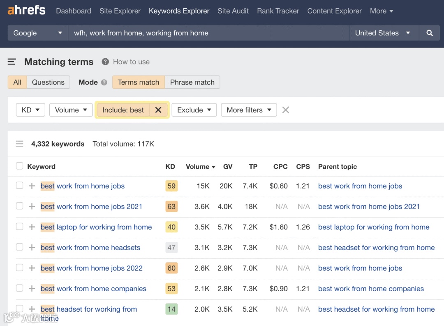
Task: Open keyword best work from home jobs
Action: click(x=83, y=186)
